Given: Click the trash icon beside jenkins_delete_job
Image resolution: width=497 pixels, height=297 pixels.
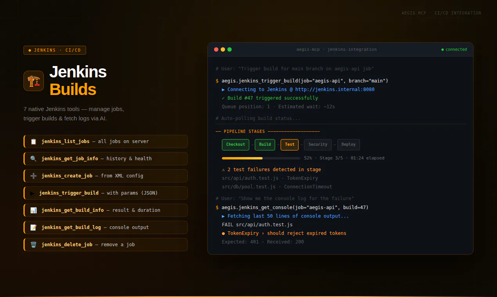Looking at the screenshot, I should [33, 245].
